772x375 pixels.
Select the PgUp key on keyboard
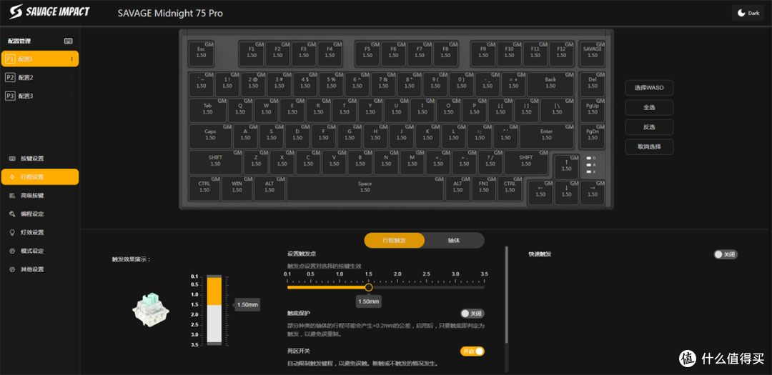593,109
